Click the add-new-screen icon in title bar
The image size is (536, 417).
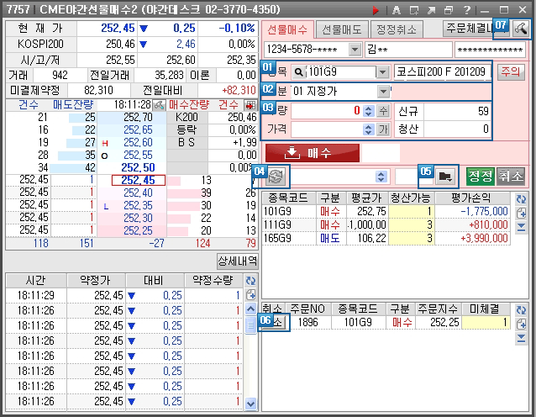(414, 10)
